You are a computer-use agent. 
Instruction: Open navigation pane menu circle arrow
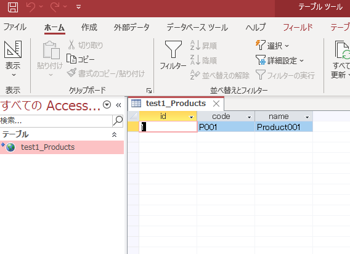(107, 105)
